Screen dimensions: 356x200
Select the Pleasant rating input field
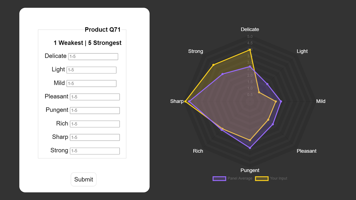pos(95,97)
